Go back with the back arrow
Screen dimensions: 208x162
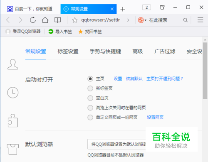pos(8,20)
